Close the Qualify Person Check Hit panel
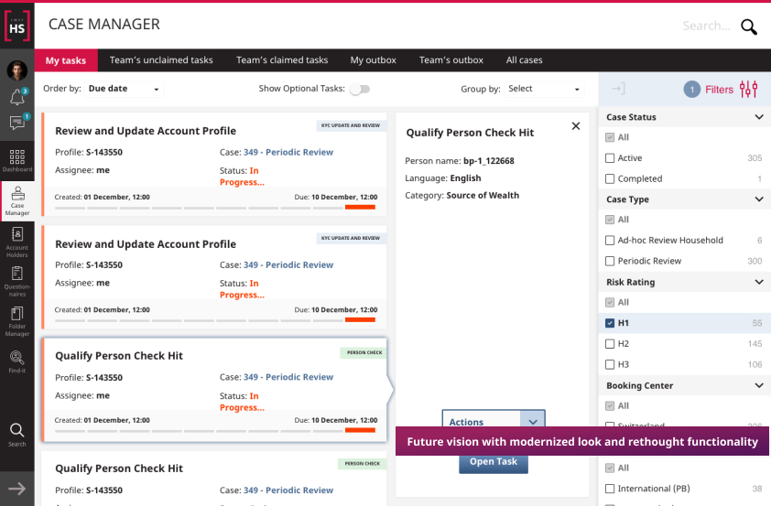771x506 pixels. [x=575, y=126]
